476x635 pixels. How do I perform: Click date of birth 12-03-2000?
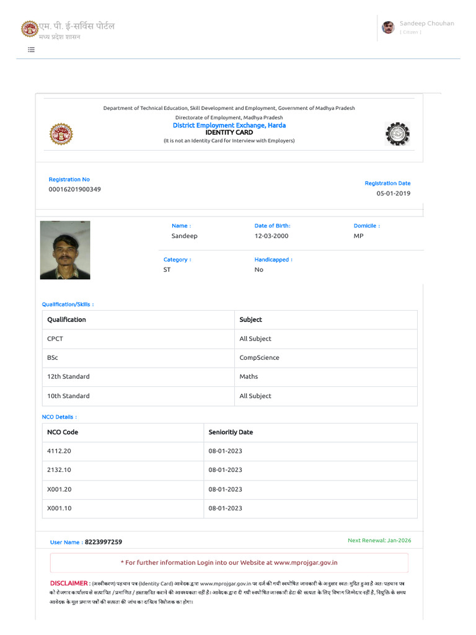click(271, 236)
